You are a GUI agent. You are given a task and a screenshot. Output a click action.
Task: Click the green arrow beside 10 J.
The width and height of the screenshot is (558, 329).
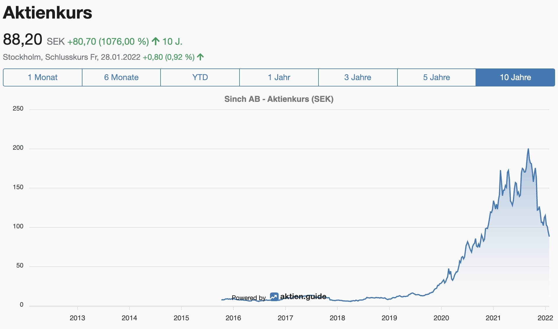pos(156,41)
